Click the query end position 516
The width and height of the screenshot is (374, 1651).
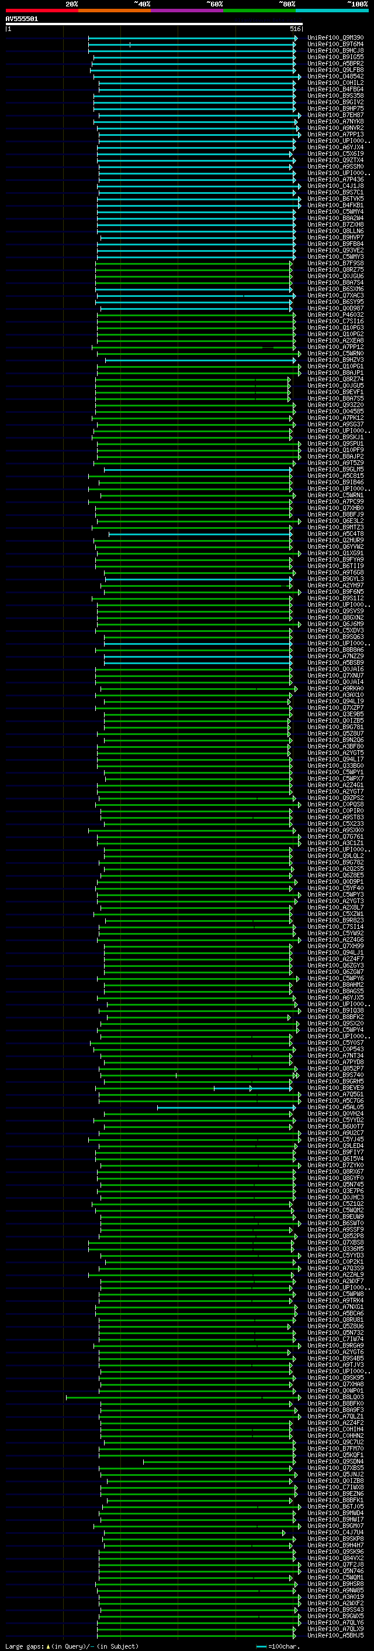[295, 29]
